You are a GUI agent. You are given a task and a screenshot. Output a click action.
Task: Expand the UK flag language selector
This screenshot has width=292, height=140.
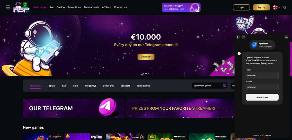pyautogui.click(x=276, y=7)
